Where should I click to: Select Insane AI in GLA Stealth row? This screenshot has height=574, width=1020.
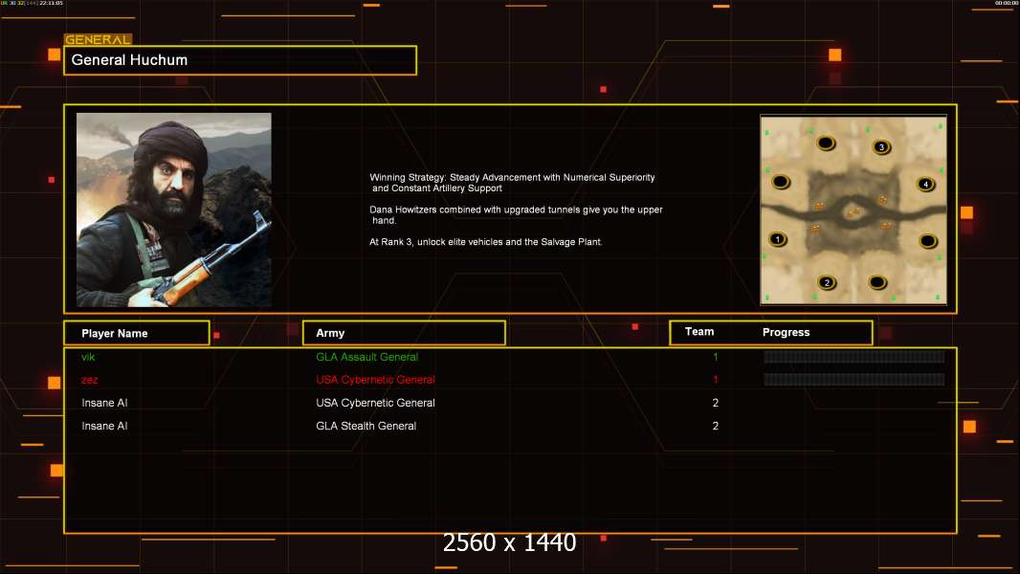(104, 426)
